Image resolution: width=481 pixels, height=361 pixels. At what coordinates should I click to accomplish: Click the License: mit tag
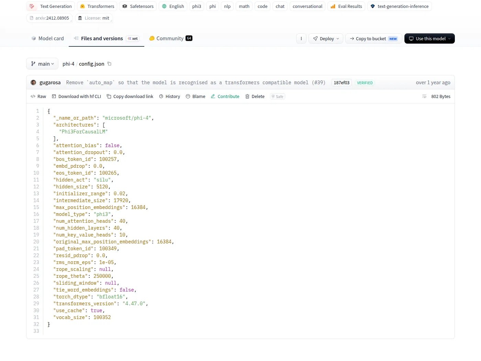pyautogui.click(x=93, y=18)
